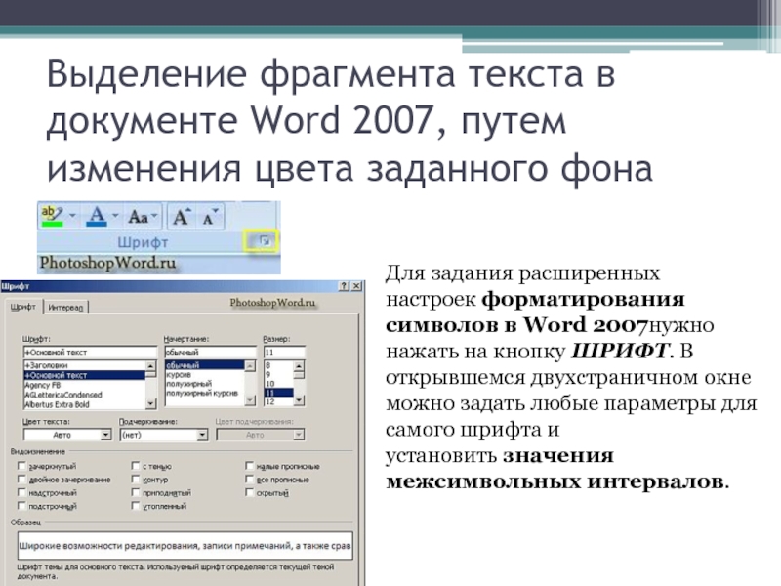Enable the скрытый checkbox
This screenshot has height=586, width=781.
coord(250,493)
